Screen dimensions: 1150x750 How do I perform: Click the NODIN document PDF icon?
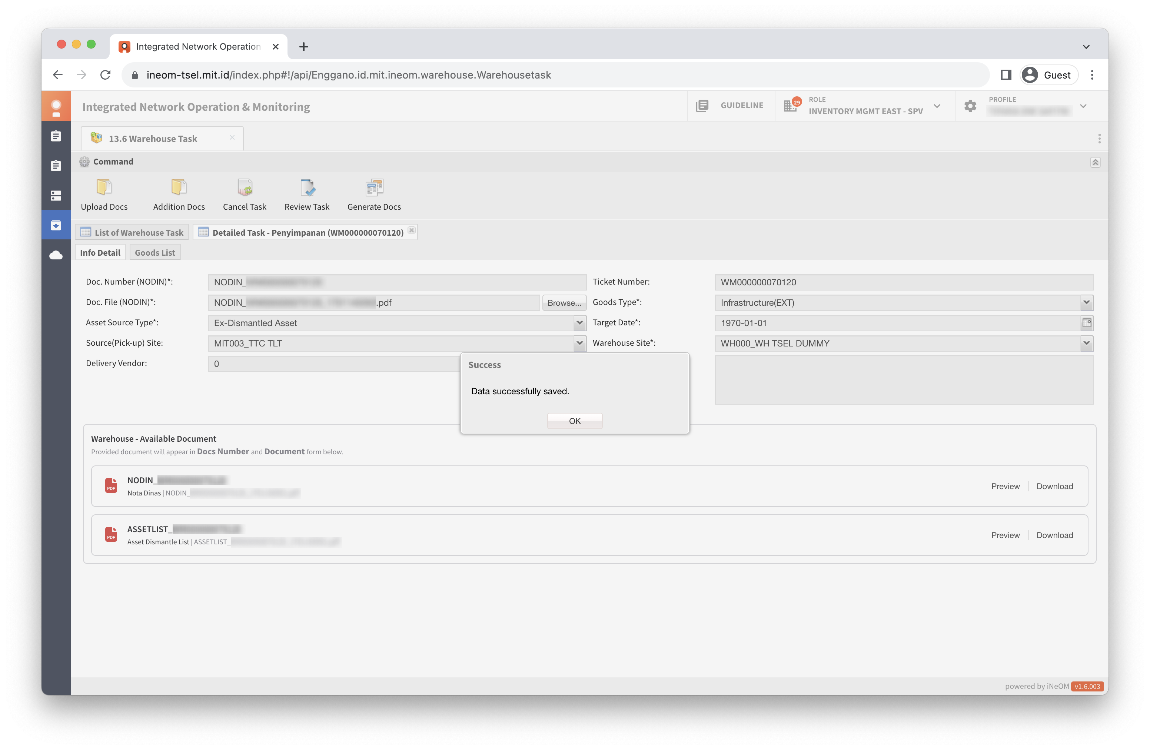tap(111, 485)
